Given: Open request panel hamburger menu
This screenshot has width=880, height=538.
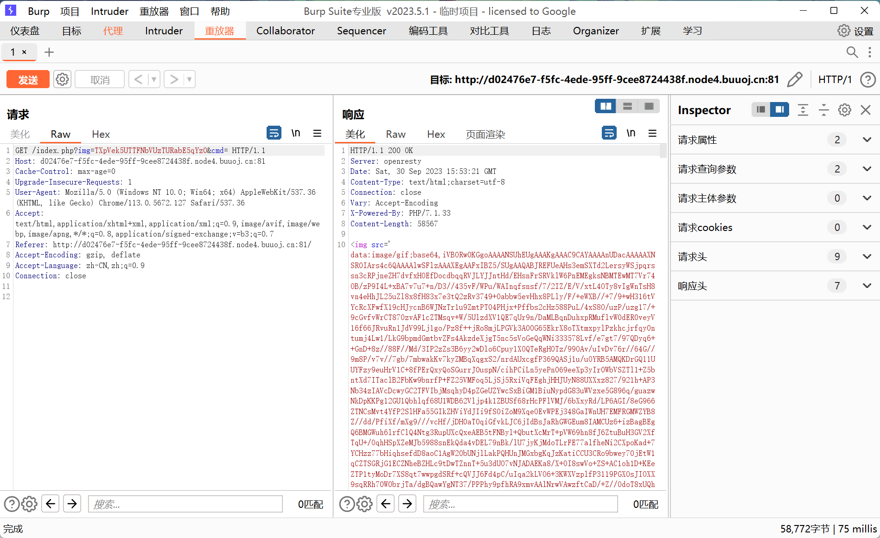Looking at the screenshot, I should (317, 133).
